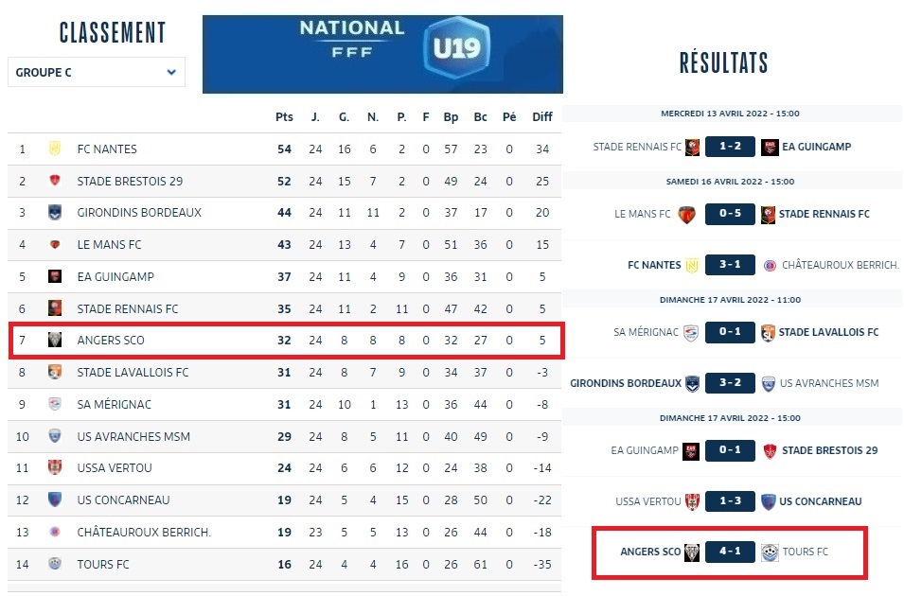The width and height of the screenshot is (904, 596).
Task: Click Angers SCO crest in standings
Action: (x=55, y=340)
